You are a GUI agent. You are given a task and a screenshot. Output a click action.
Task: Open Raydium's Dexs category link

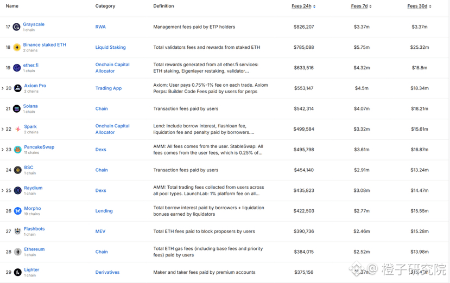click(101, 190)
